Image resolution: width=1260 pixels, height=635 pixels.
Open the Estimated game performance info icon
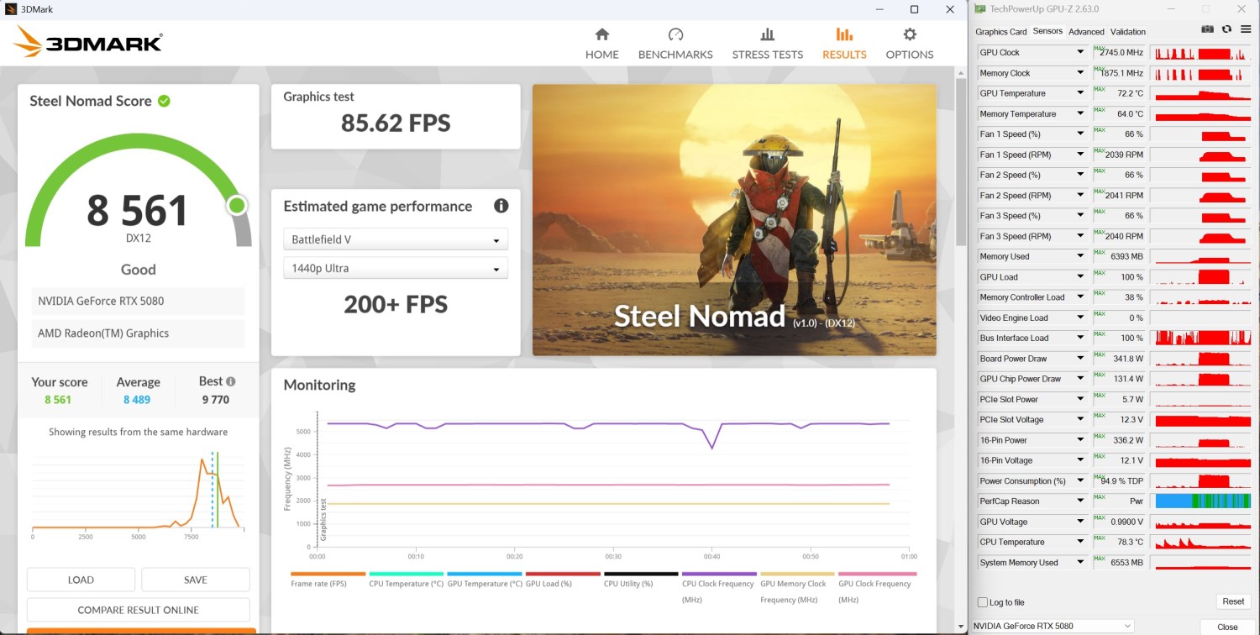pos(501,206)
